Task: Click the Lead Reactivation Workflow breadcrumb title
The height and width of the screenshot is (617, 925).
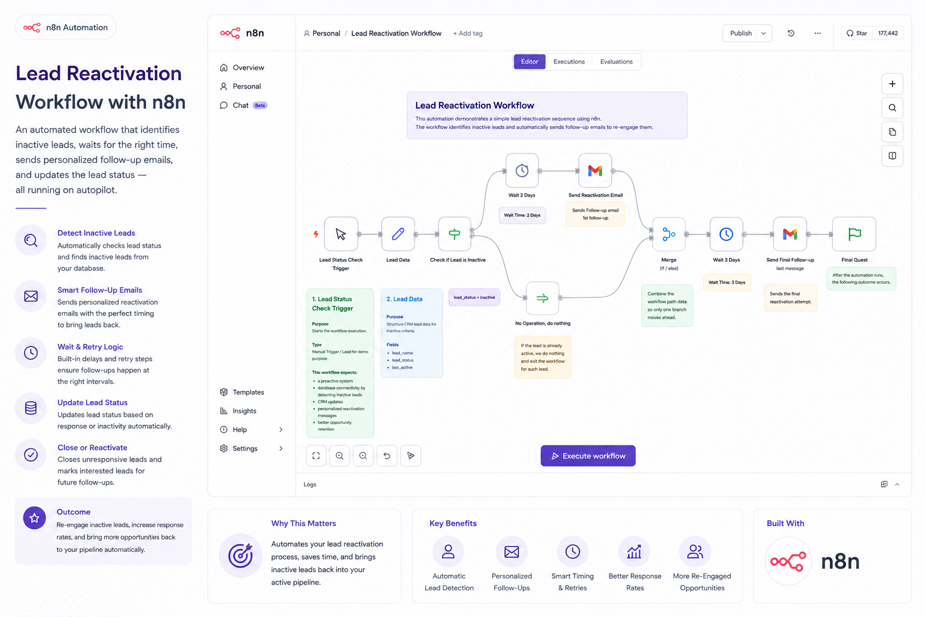Action: [396, 33]
